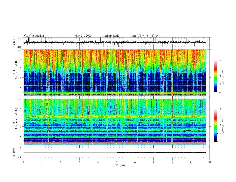Screen dimensions: 236x182
Task: Click the "VLF Spectra" plot title
Action: tap(34, 36)
